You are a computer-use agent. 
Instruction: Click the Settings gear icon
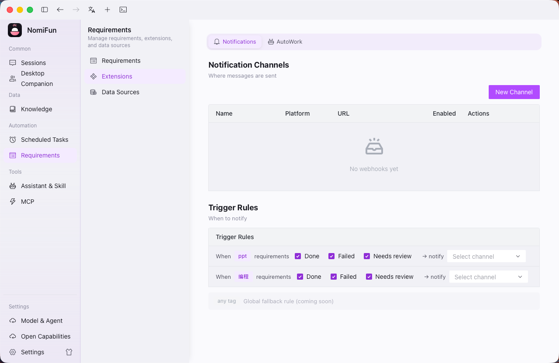13,352
